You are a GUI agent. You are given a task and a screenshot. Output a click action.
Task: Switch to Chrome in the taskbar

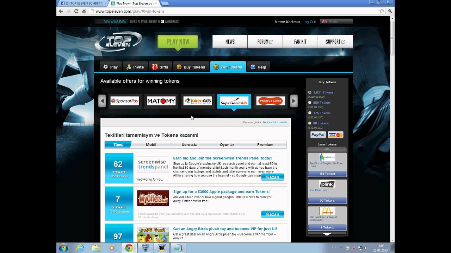(x=129, y=248)
